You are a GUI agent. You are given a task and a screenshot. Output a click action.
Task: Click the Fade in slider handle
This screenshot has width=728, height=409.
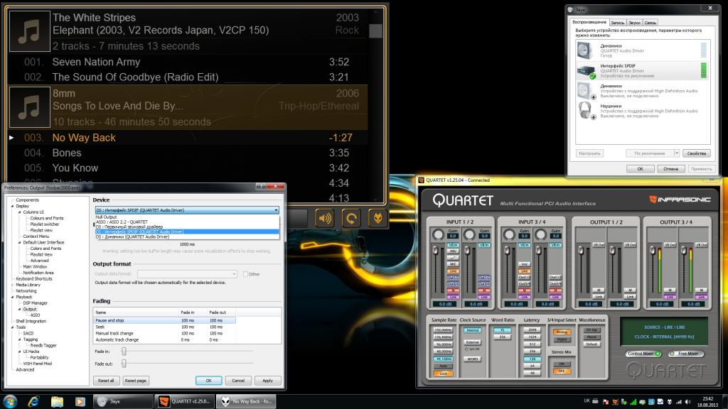(124, 351)
